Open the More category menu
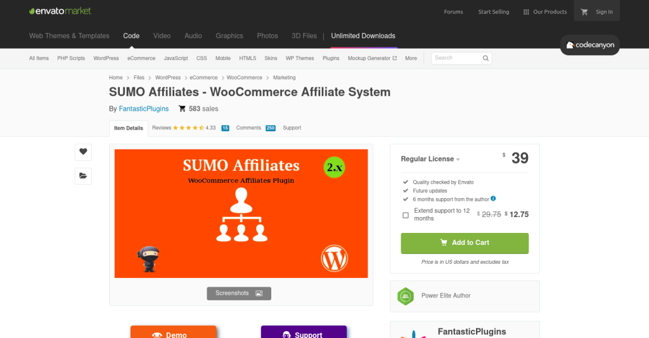The image size is (649, 338). click(411, 58)
